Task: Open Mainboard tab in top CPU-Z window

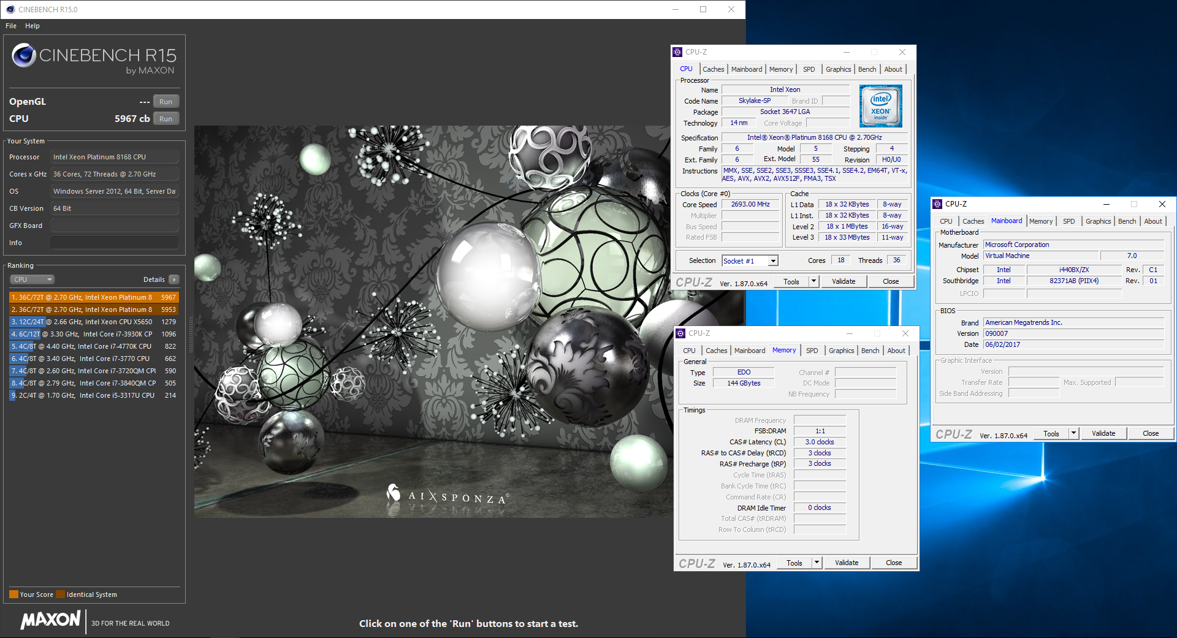Action: pyautogui.click(x=747, y=69)
